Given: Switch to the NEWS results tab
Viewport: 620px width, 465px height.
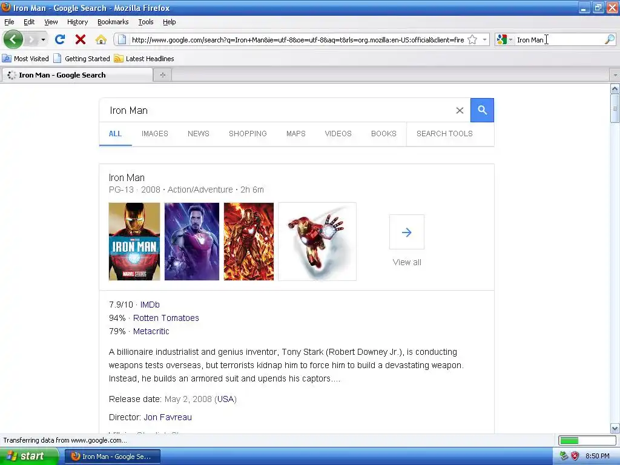Looking at the screenshot, I should click(199, 134).
